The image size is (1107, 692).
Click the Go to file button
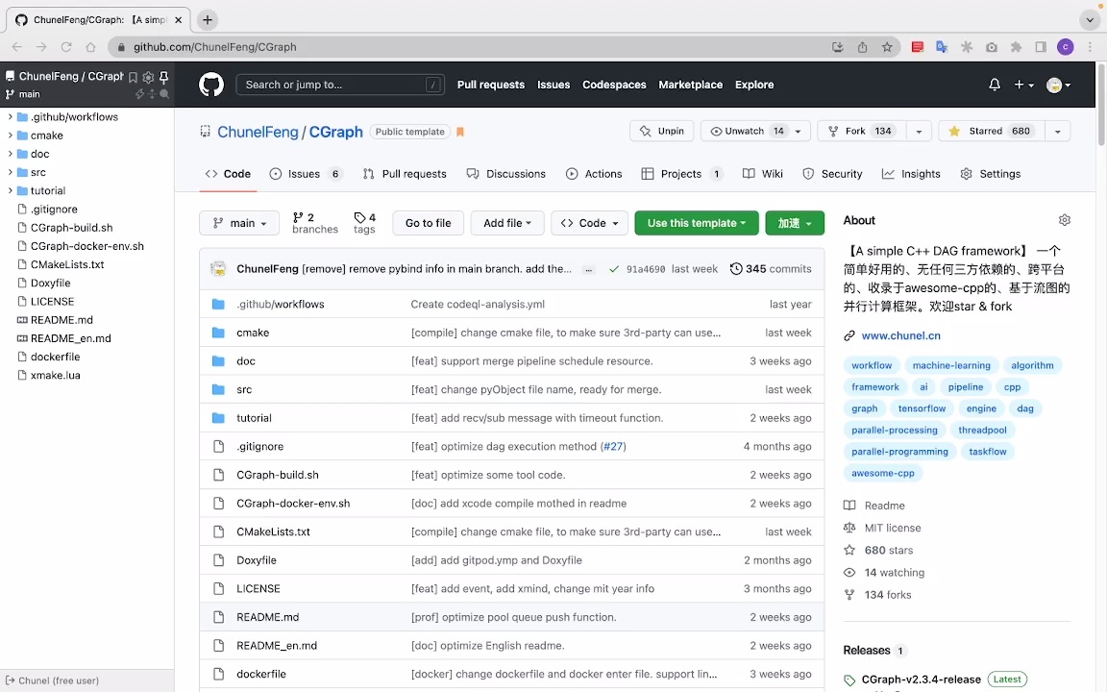428,223
